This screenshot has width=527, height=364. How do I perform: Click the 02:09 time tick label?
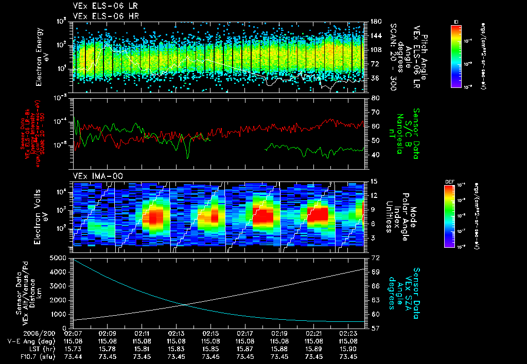pyautogui.click(x=107, y=334)
